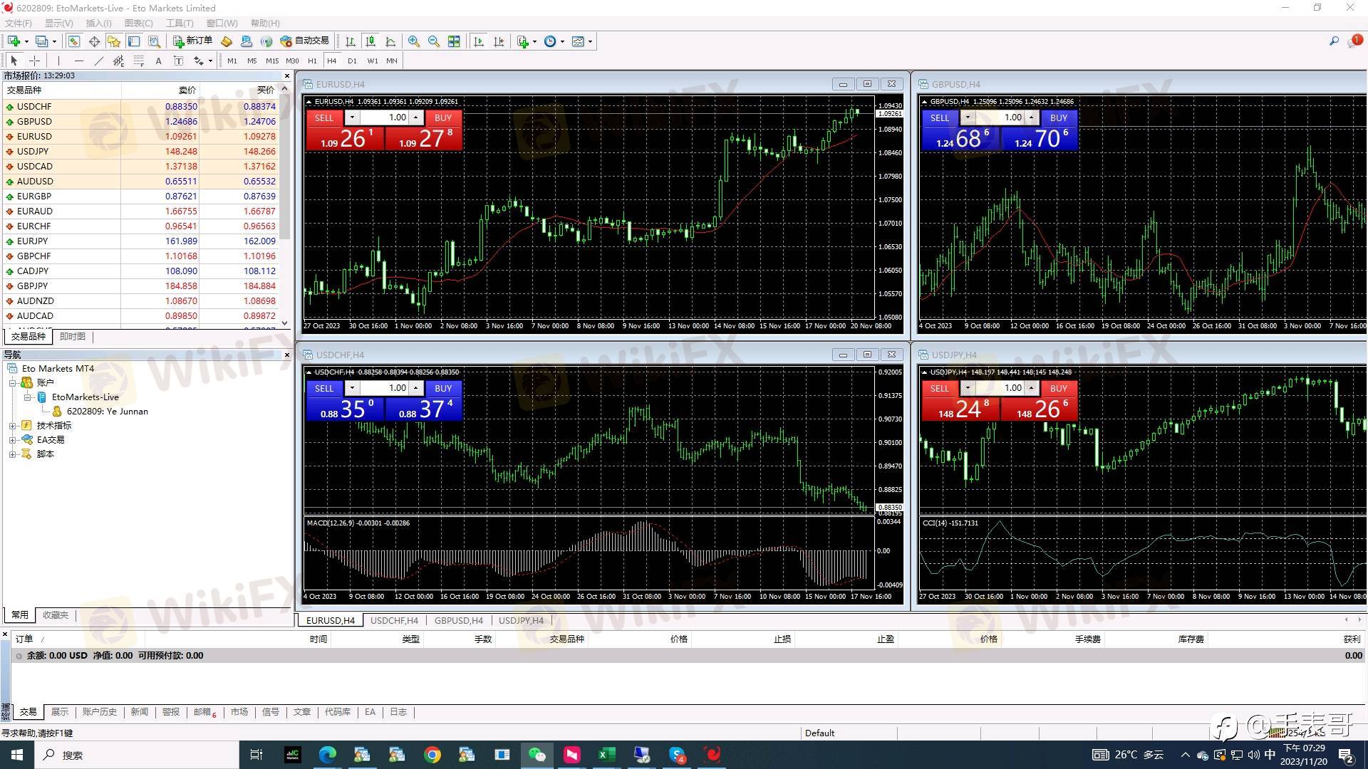Toggle the 自动交易 AutoTrading button
Screen dimensions: 1368x769
(305, 41)
